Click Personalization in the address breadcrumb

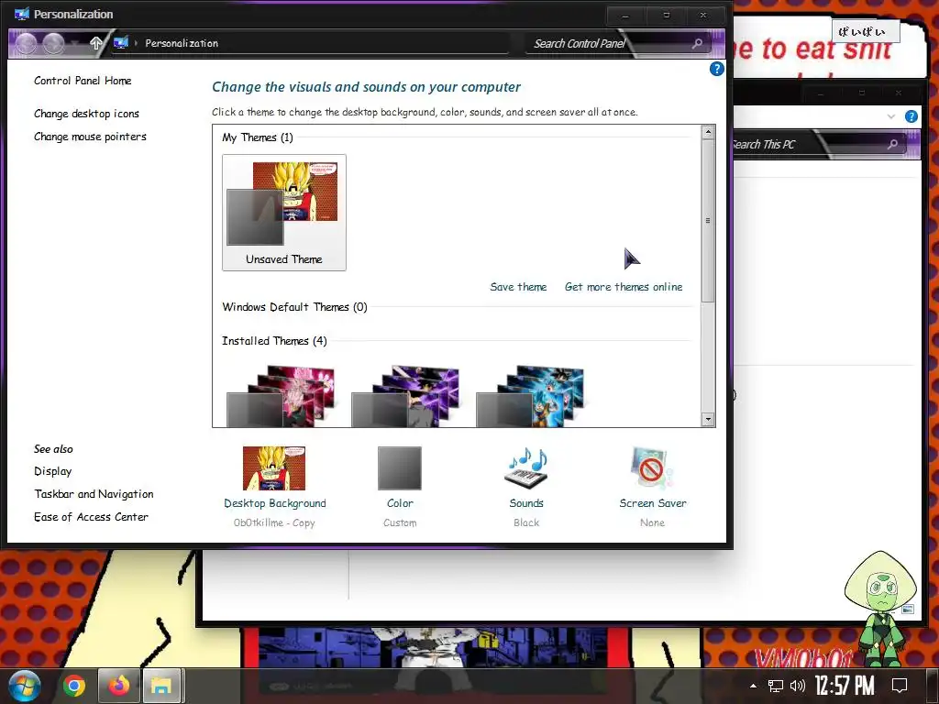click(182, 43)
